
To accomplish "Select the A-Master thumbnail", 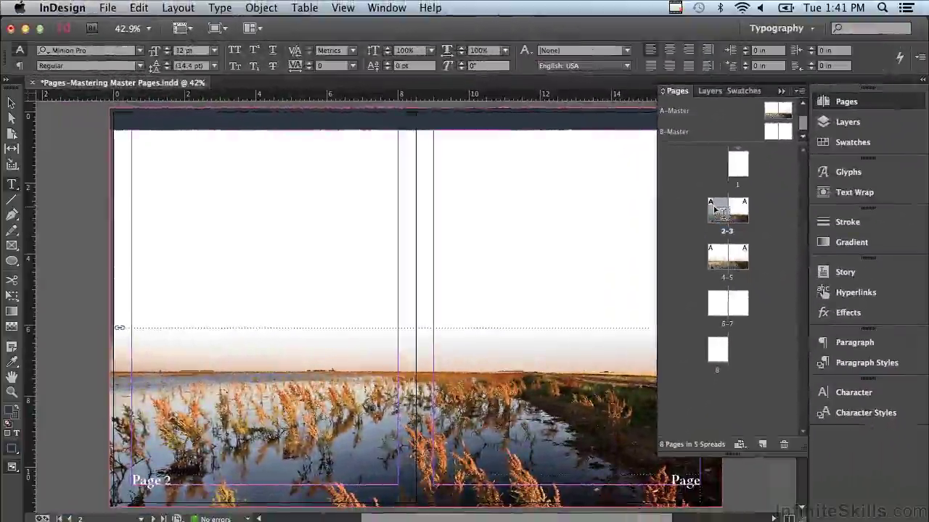I will click(x=778, y=110).
